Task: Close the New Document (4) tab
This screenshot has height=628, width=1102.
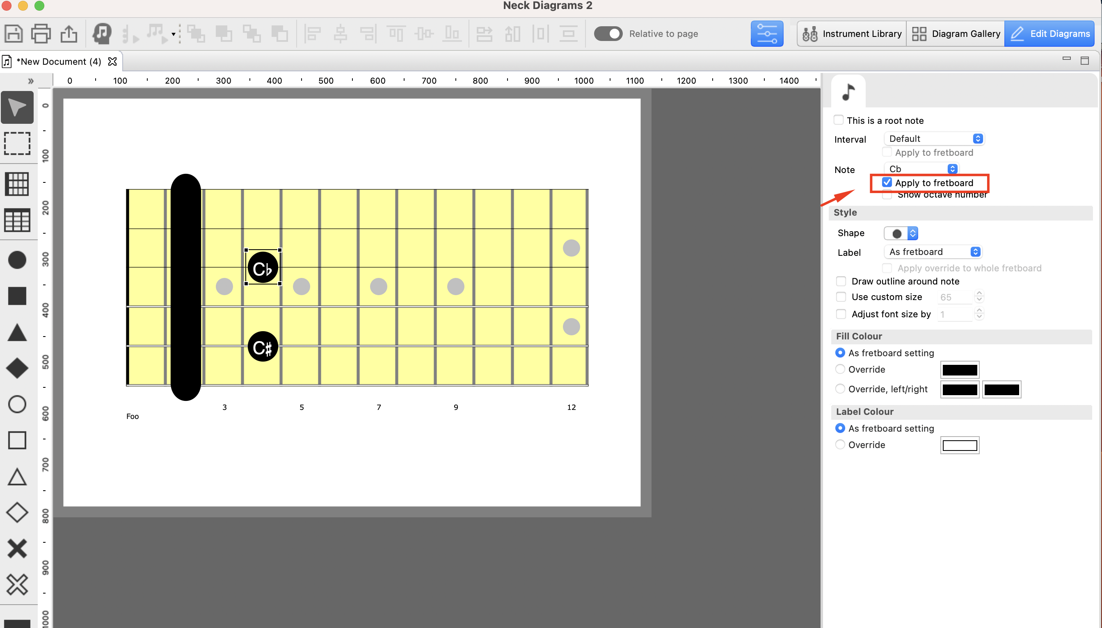Action: (x=112, y=61)
